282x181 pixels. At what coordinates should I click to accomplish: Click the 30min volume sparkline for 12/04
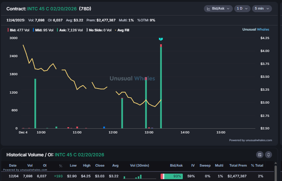[x=140, y=177]
